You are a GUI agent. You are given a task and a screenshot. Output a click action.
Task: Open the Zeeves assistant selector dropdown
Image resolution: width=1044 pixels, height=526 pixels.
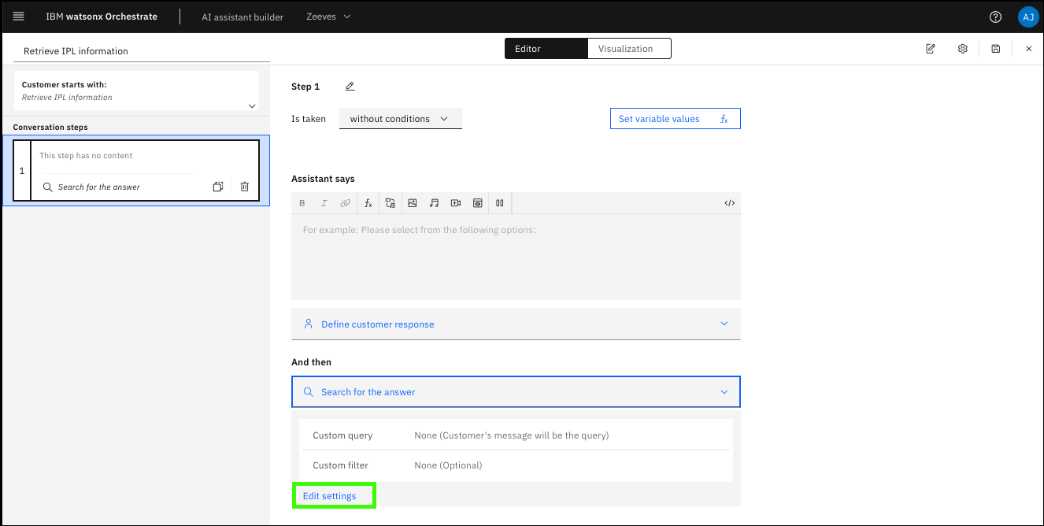pyautogui.click(x=328, y=17)
